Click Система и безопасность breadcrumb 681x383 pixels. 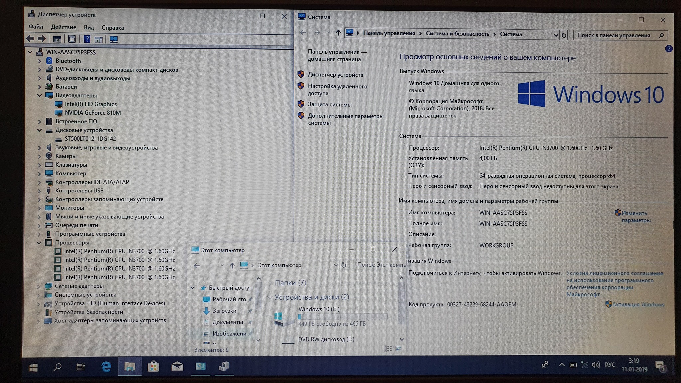click(457, 34)
